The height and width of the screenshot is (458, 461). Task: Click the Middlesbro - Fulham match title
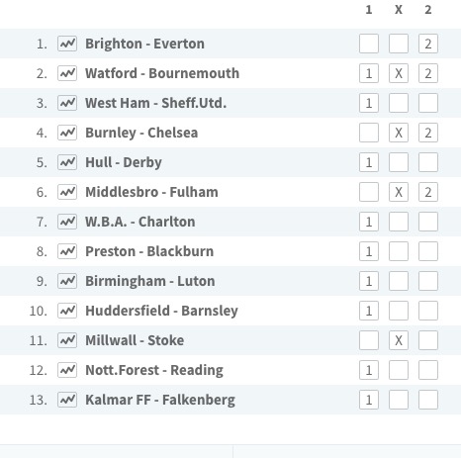tap(151, 192)
